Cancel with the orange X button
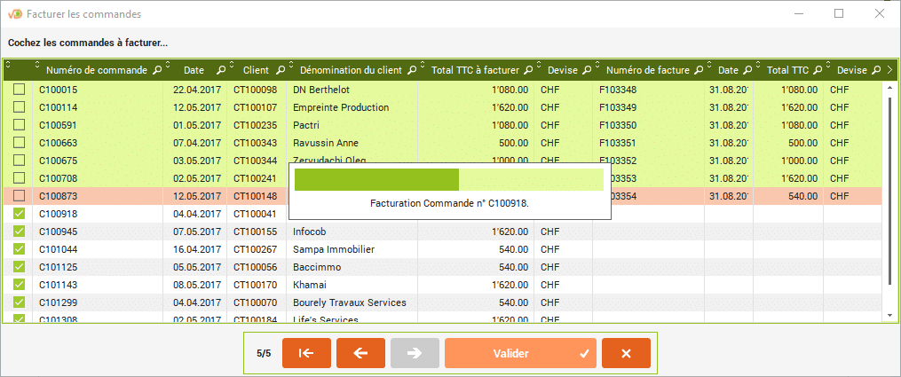The height and width of the screenshot is (377, 901). click(626, 353)
